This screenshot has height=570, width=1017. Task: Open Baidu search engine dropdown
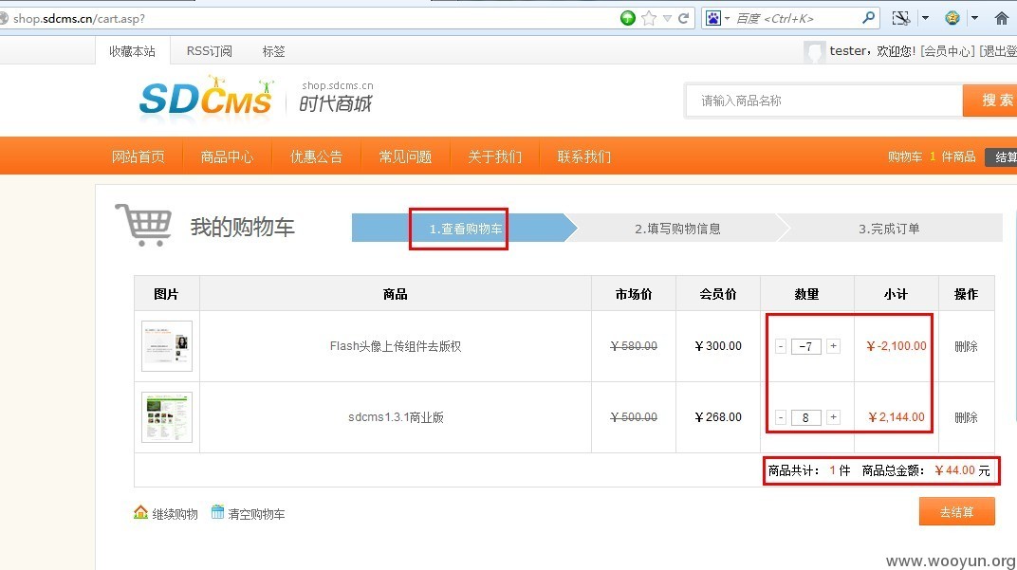click(727, 18)
